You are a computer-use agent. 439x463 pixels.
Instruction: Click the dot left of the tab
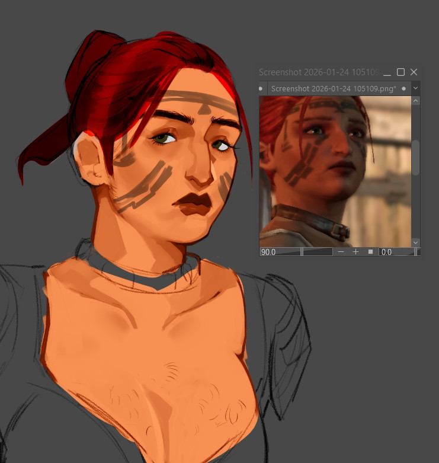pyautogui.click(x=261, y=88)
